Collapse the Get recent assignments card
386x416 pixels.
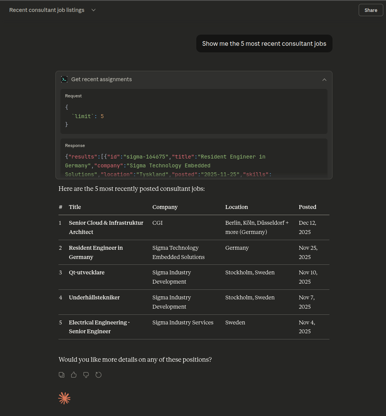324,79
